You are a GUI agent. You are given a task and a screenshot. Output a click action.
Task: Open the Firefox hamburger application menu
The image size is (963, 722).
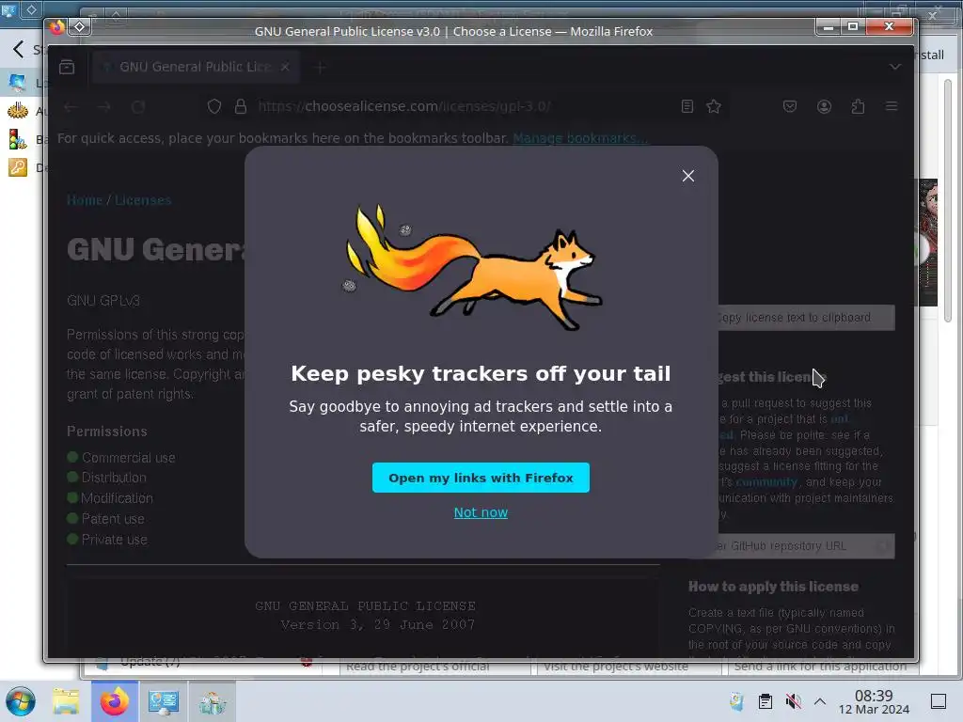(x=892, y=107)
